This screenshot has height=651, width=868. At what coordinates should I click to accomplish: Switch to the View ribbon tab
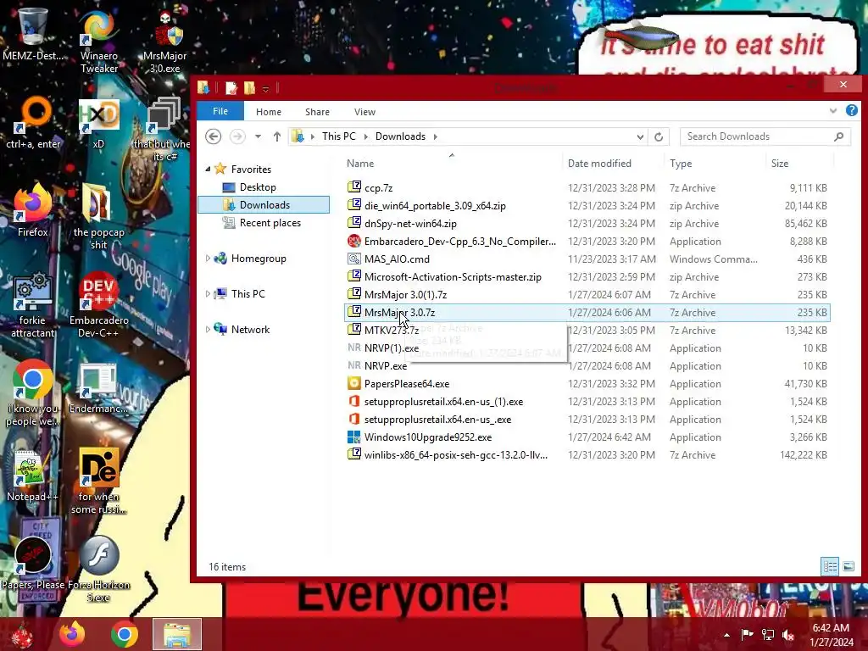click(x=364, y=112)
